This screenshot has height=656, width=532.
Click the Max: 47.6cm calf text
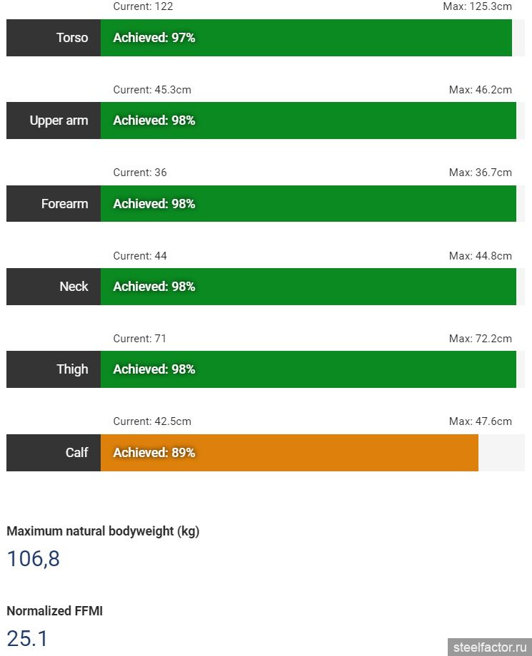[481, 421]
